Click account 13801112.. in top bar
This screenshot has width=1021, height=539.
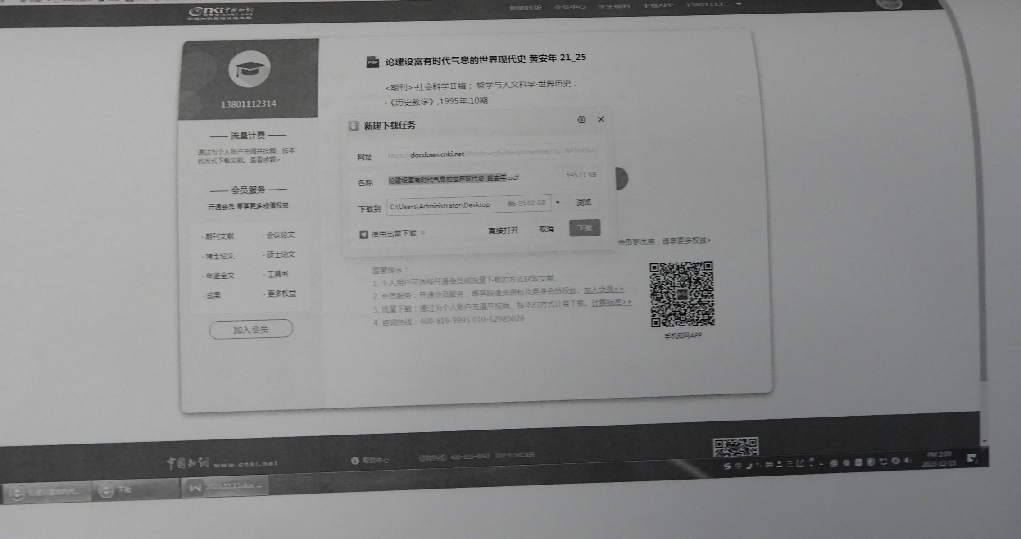[708, 5]
